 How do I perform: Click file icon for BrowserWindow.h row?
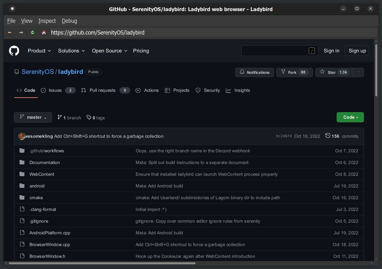[22, 256]
